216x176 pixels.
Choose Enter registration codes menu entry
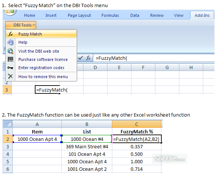click(x=41, y=68)
